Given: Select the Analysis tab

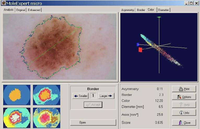Looking at the screenshot, I should click(x=9, y=10).
